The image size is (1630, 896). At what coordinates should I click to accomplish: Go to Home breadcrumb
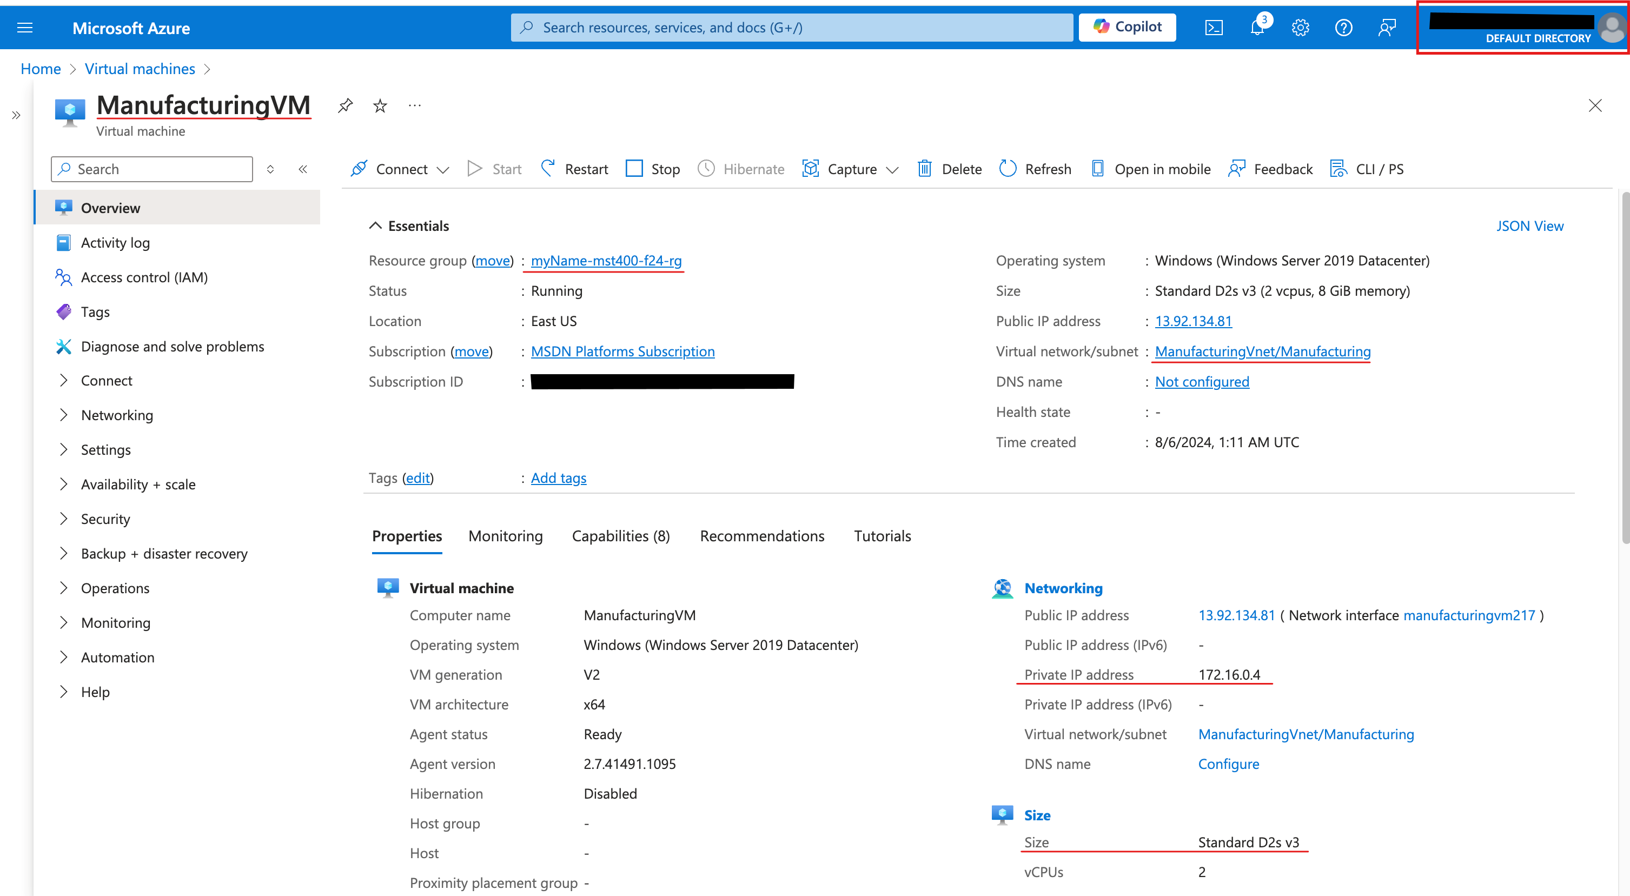click(x=41, y=68)
